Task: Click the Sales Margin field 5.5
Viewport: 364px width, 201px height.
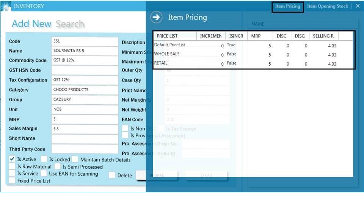Action: [x=85, y=129]
